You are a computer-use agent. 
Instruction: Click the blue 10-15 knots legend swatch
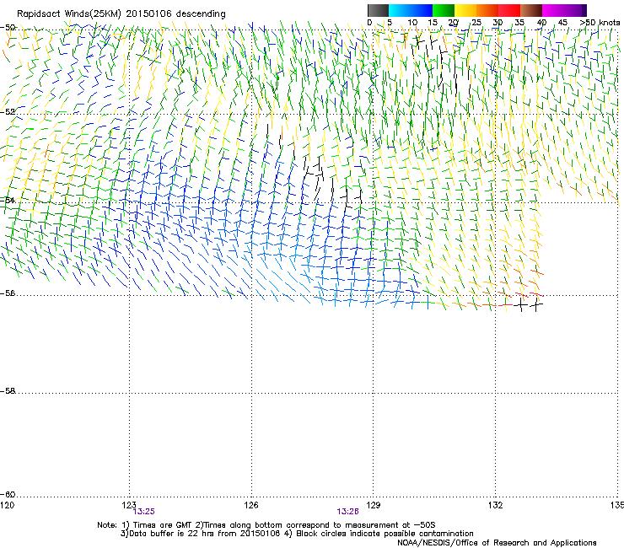point(422,10)
